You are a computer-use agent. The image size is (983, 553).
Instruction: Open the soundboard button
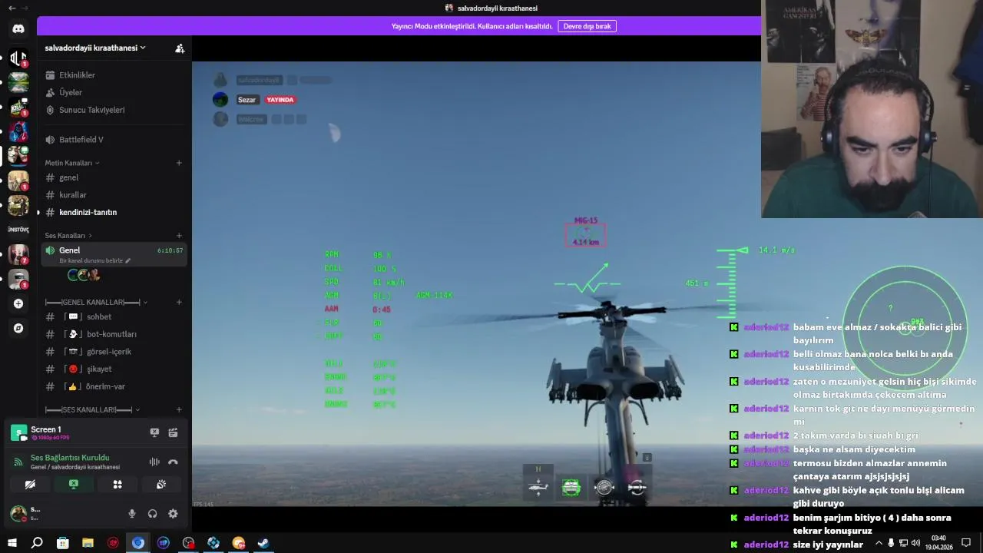pyautogui.click(x=161, y=485)
